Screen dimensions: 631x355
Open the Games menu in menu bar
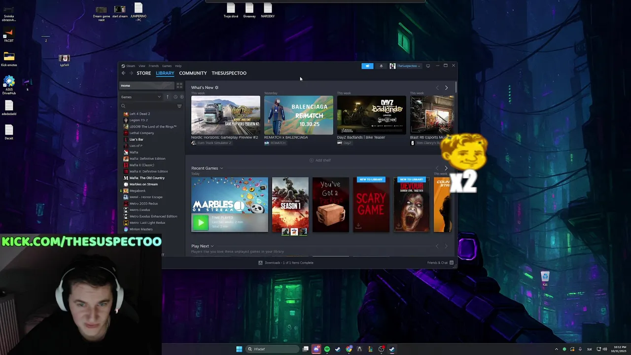167,66
